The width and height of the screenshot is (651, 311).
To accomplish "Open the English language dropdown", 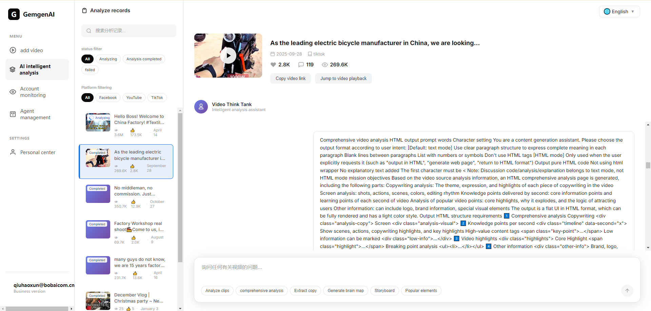I will pos(619,12).
